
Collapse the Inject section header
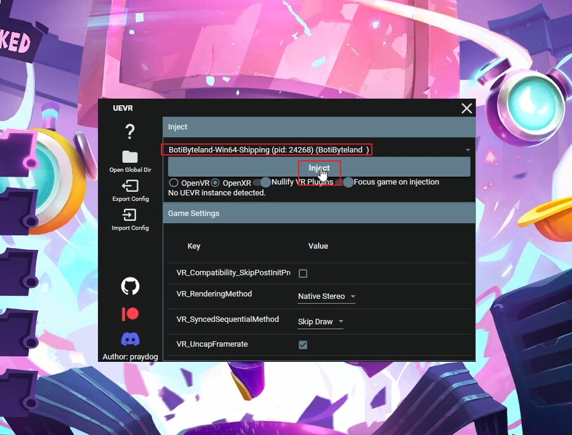tap(319, 127)
